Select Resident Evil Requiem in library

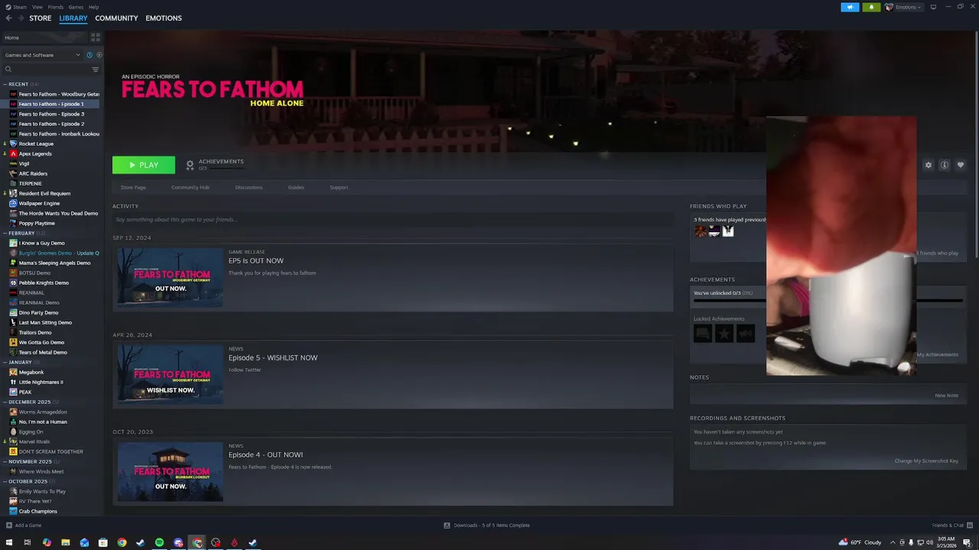(44, 193)
